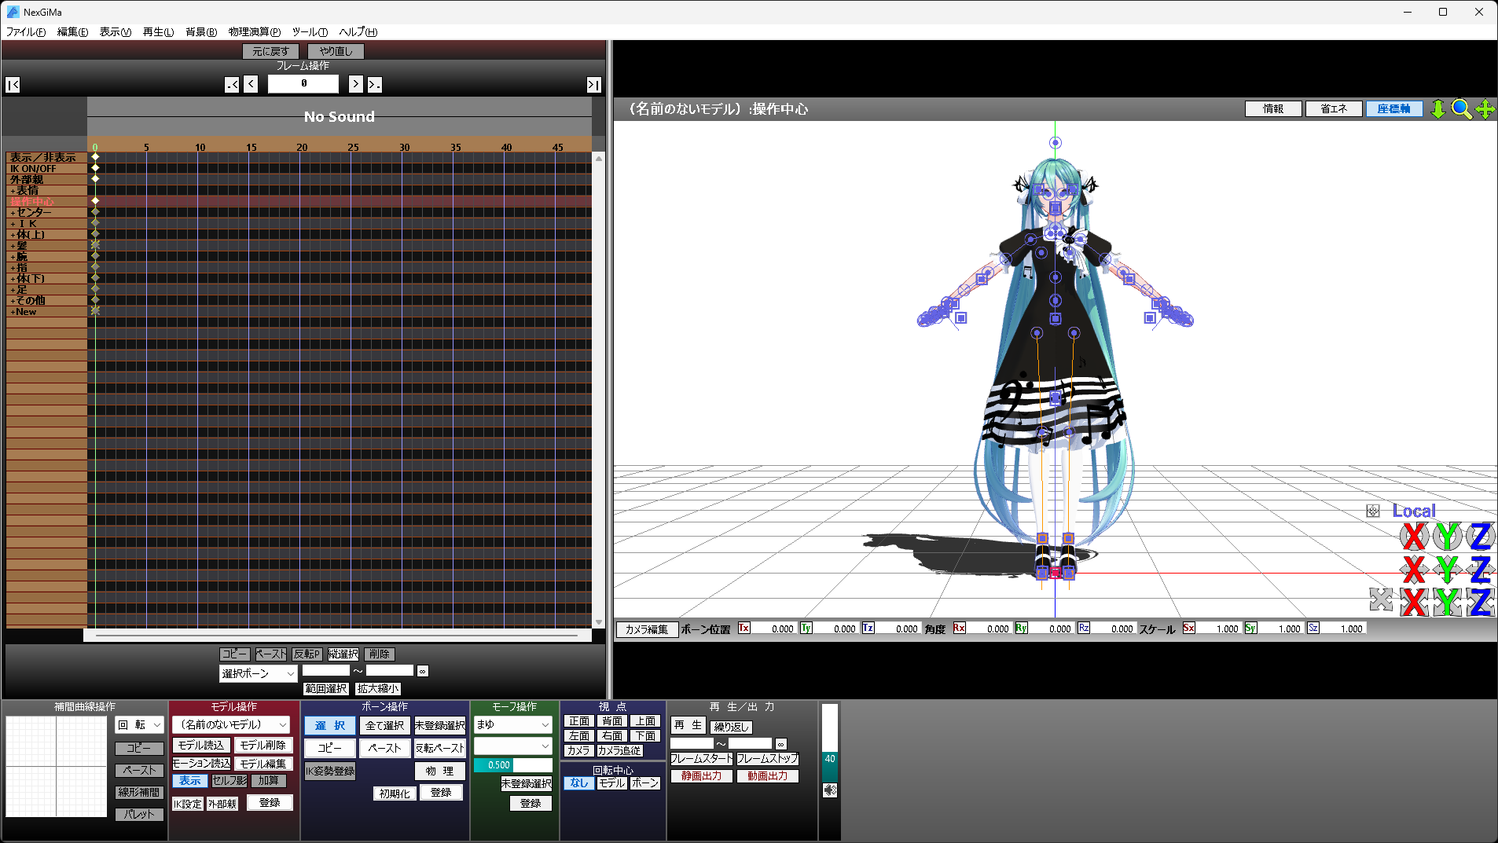Image resolution: width=1498 pixels, height=843 pixels.
Task: Click the 元に戻す undo button
Action: (270, 52)
